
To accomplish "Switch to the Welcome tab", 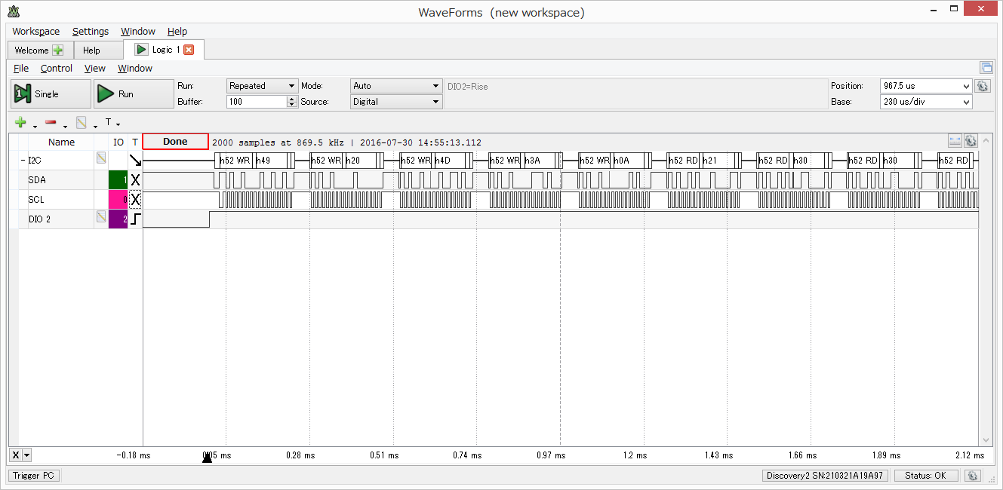I will [x=40, y=51].
